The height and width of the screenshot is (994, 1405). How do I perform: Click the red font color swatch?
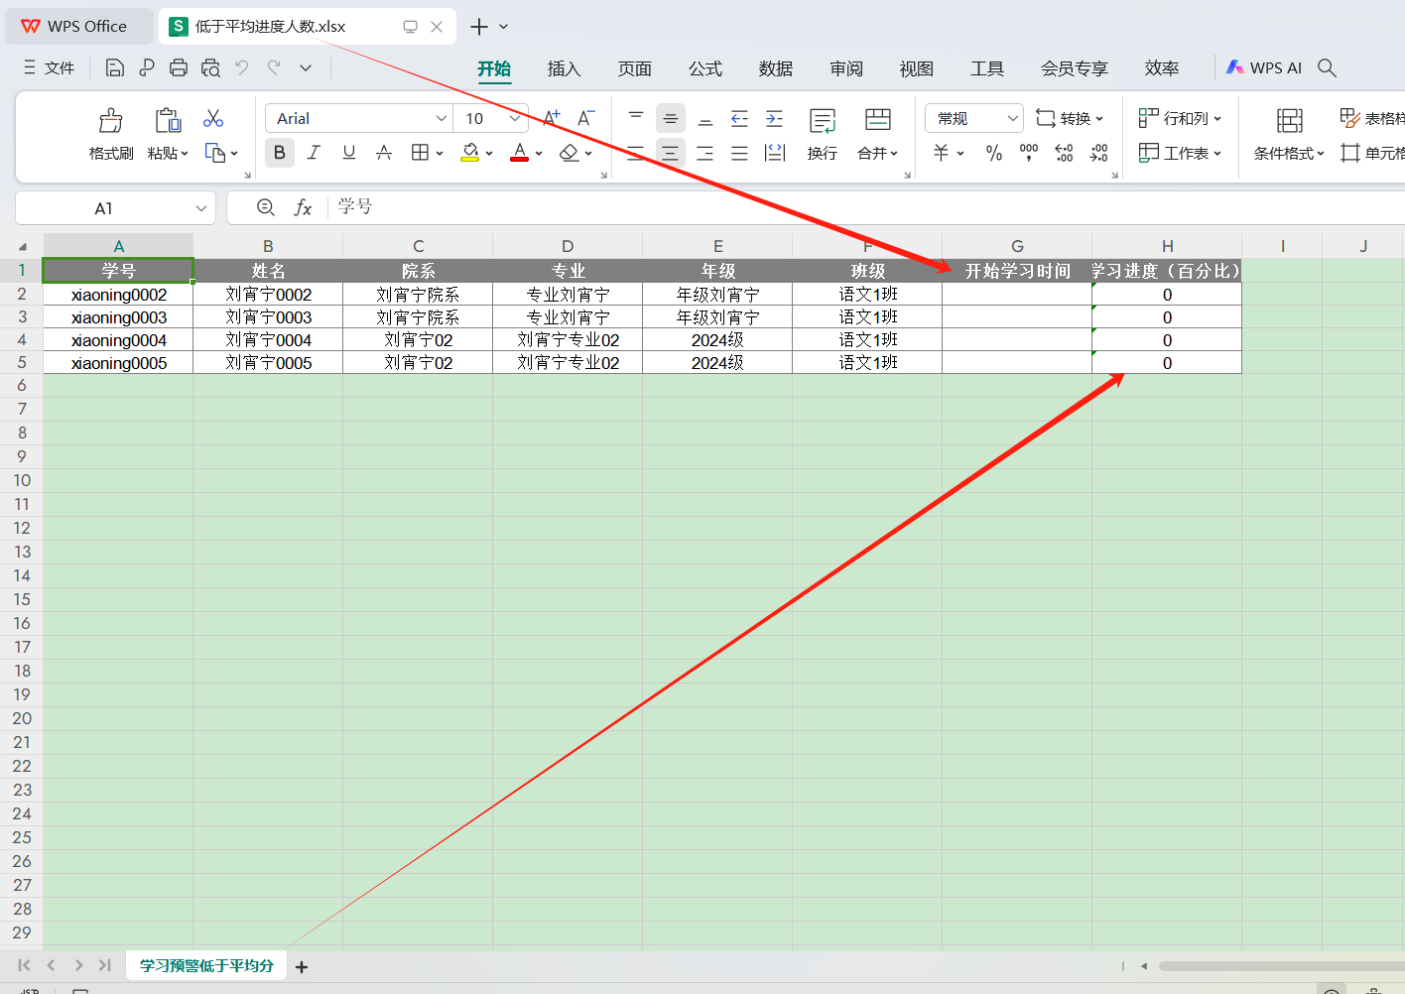(519, 153)
